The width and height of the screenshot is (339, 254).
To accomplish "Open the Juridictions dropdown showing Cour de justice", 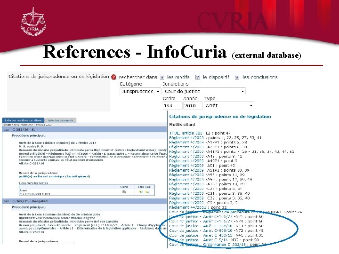I will tap(204, 91).
